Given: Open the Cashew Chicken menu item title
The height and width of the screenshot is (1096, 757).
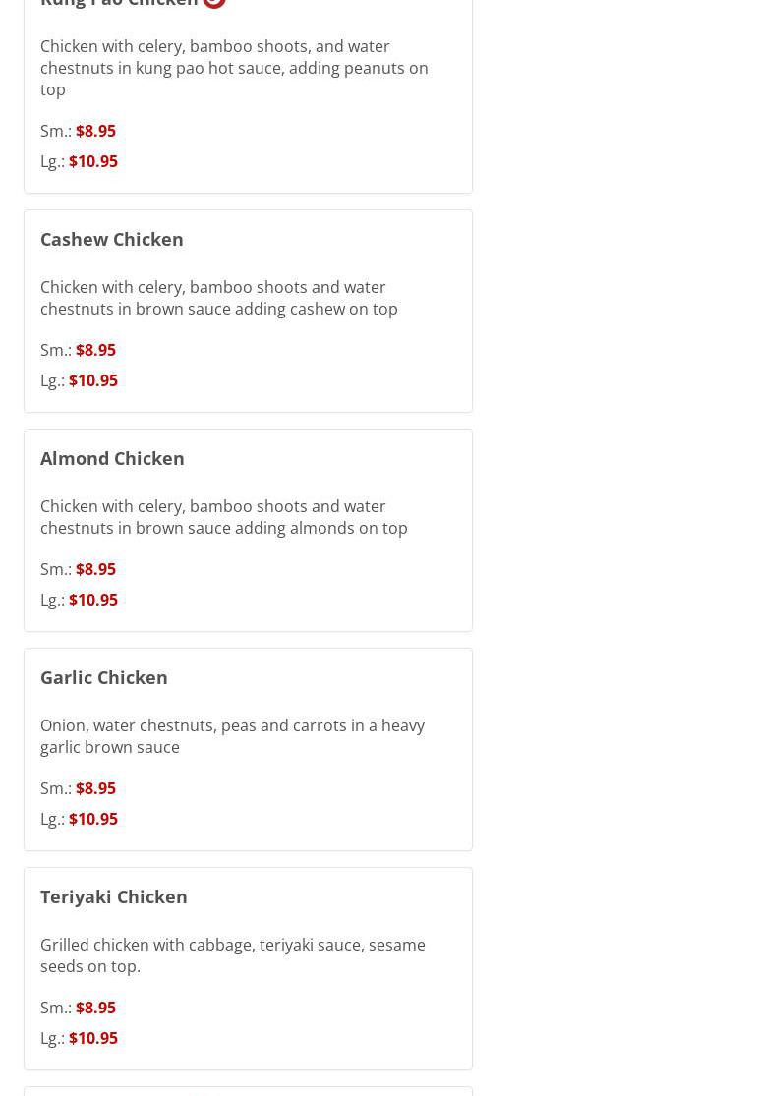Looking at the screenshot, I should pyautogui.click(x=112, y=239).
